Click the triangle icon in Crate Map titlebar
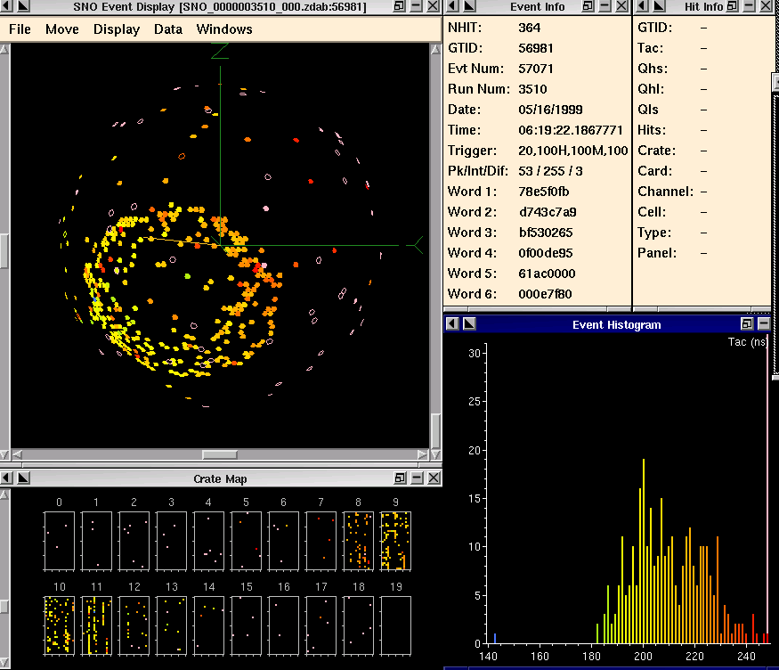779x670 pixels. pyautogui.click(x=24, y=478)
